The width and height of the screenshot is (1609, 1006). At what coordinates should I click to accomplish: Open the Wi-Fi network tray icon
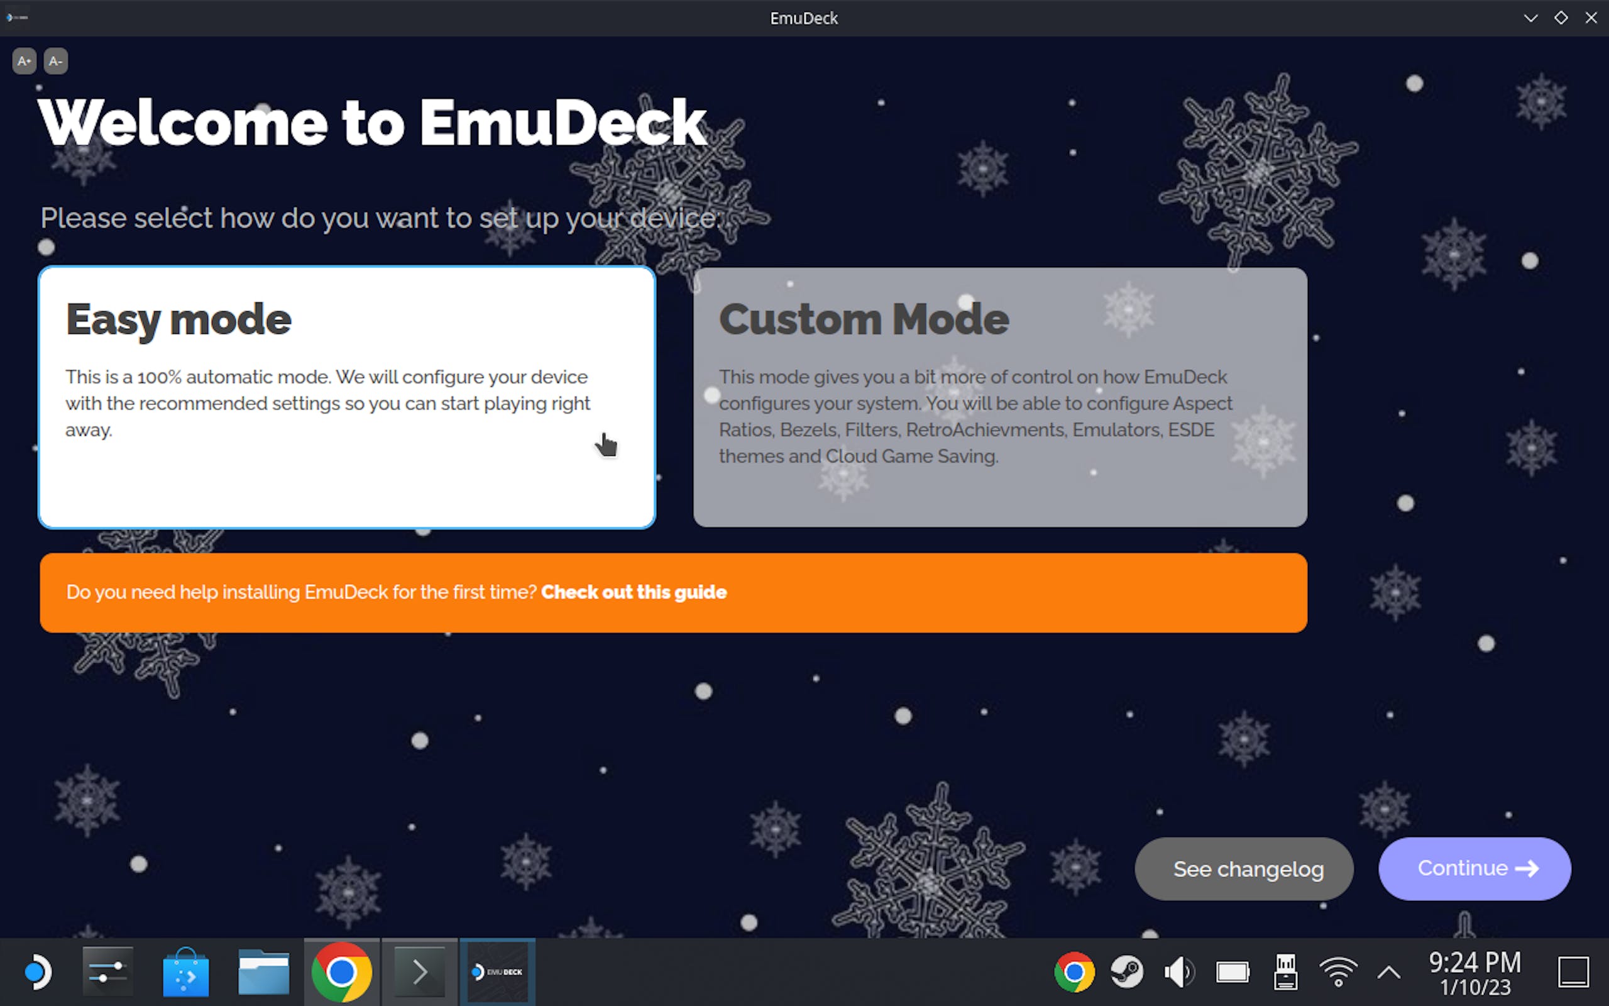(1337, 972)
